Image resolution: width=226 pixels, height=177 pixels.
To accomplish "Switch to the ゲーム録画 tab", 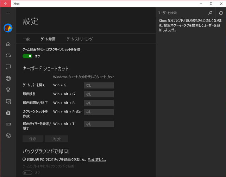I will [x=48, y=39].
